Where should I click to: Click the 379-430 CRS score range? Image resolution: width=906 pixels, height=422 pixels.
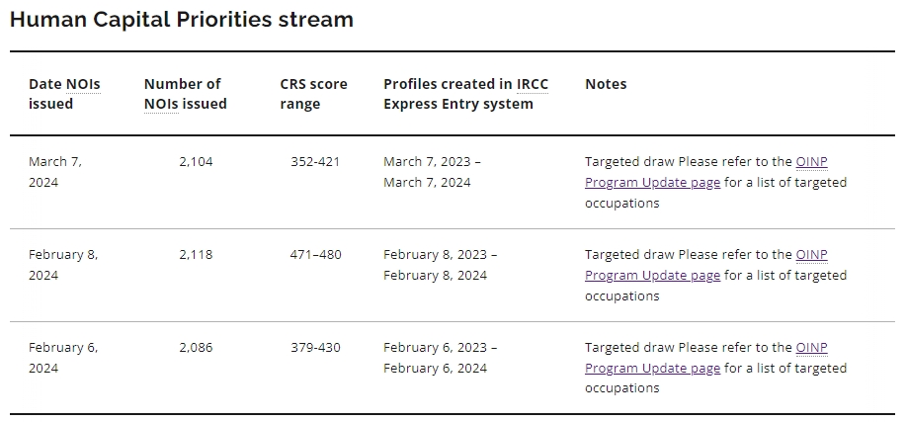[315, 347]
